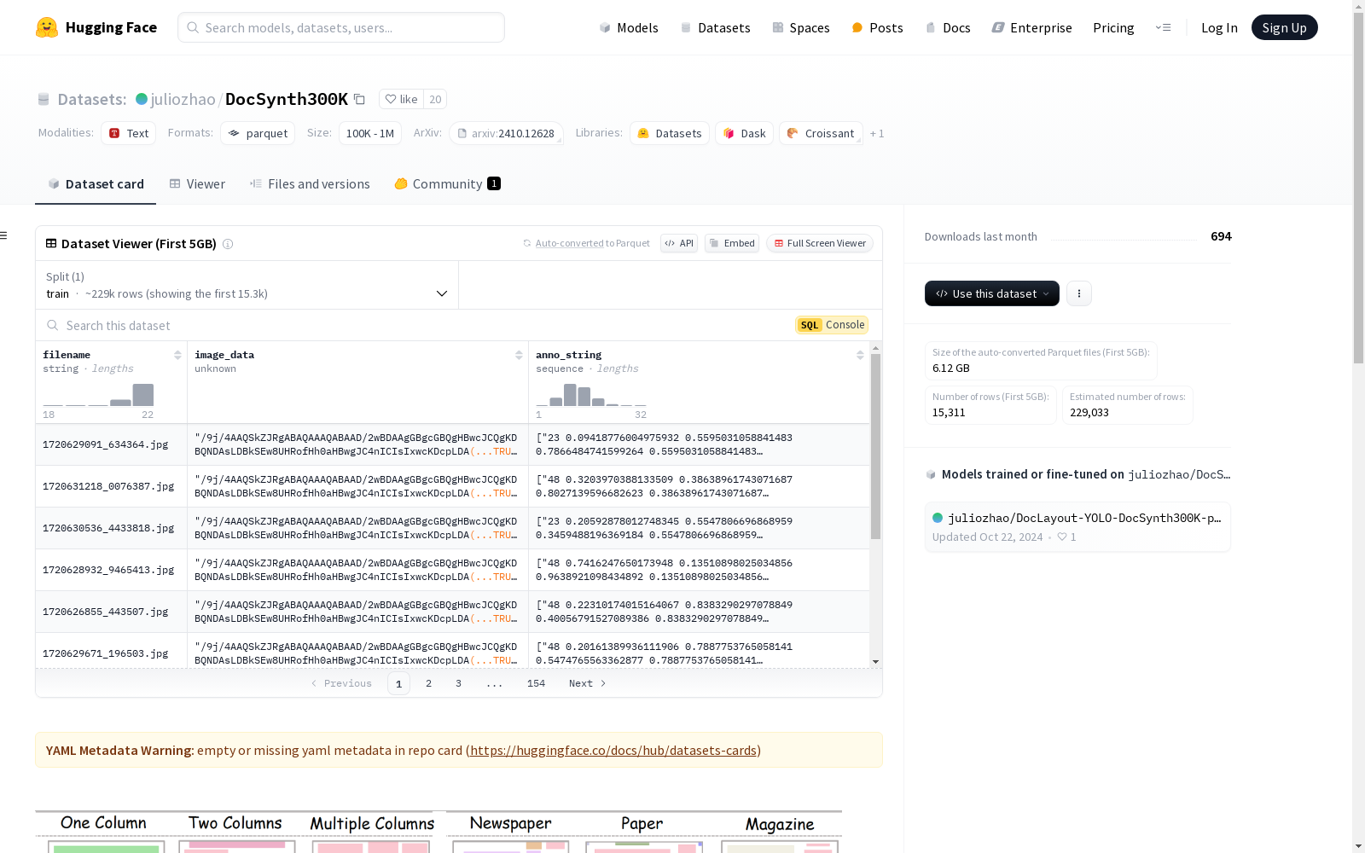Open the SQL Console

click(x=832, y=325)
